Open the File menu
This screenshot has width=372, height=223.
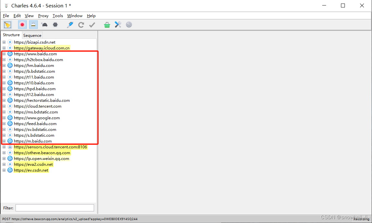[x=6, y=16]
